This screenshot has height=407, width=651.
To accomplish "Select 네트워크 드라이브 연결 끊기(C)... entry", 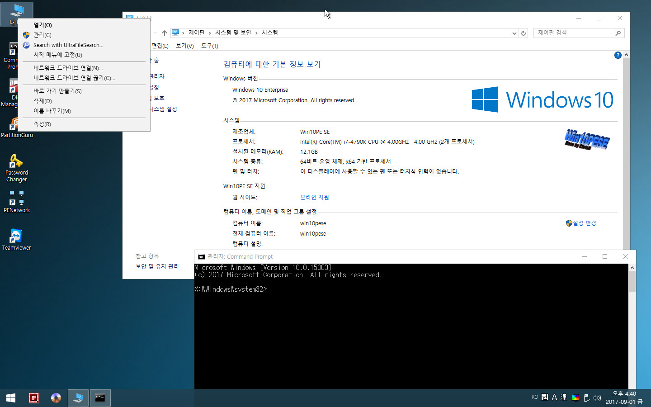I will click(84, 78).
